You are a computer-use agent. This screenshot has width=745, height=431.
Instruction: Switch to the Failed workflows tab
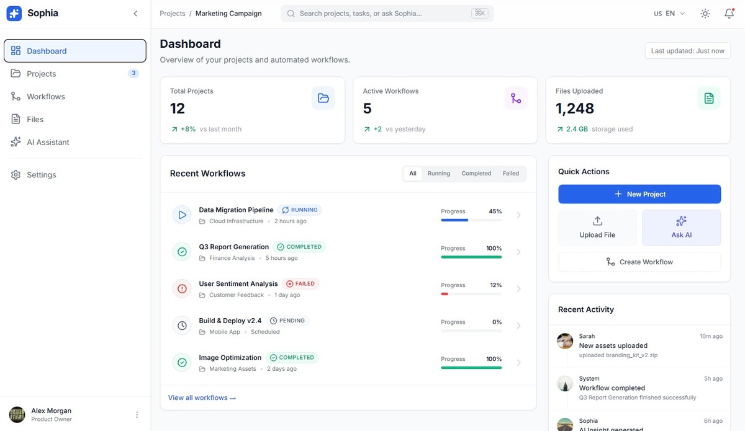pos(510,174)
